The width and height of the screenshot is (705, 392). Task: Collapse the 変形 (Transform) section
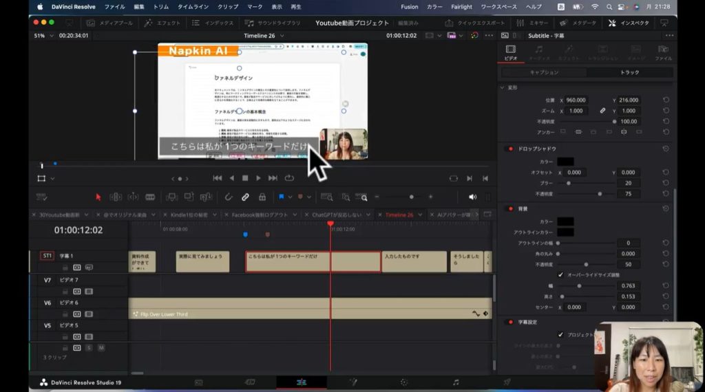coord(502,88)
